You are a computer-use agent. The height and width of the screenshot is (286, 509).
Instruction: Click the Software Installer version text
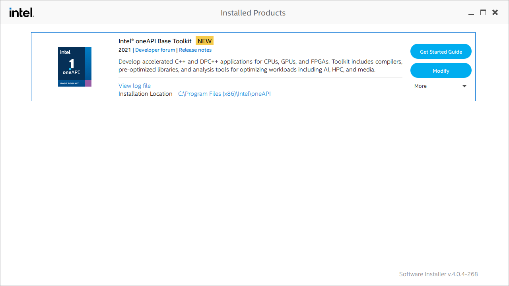(x=438, y=274)
